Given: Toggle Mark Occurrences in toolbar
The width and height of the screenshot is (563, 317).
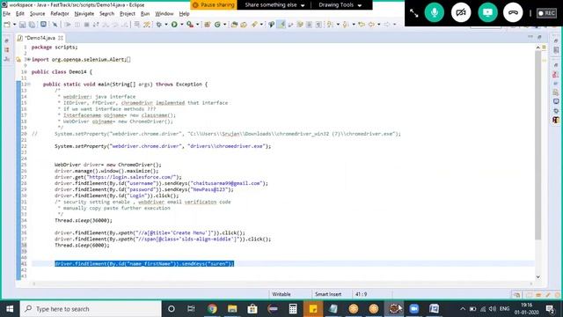Looking at the screenshot, I should tap(281, 25).
